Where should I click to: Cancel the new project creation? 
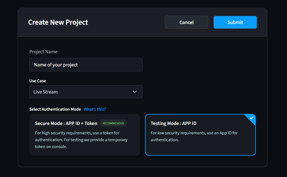[x=186, y=22]
